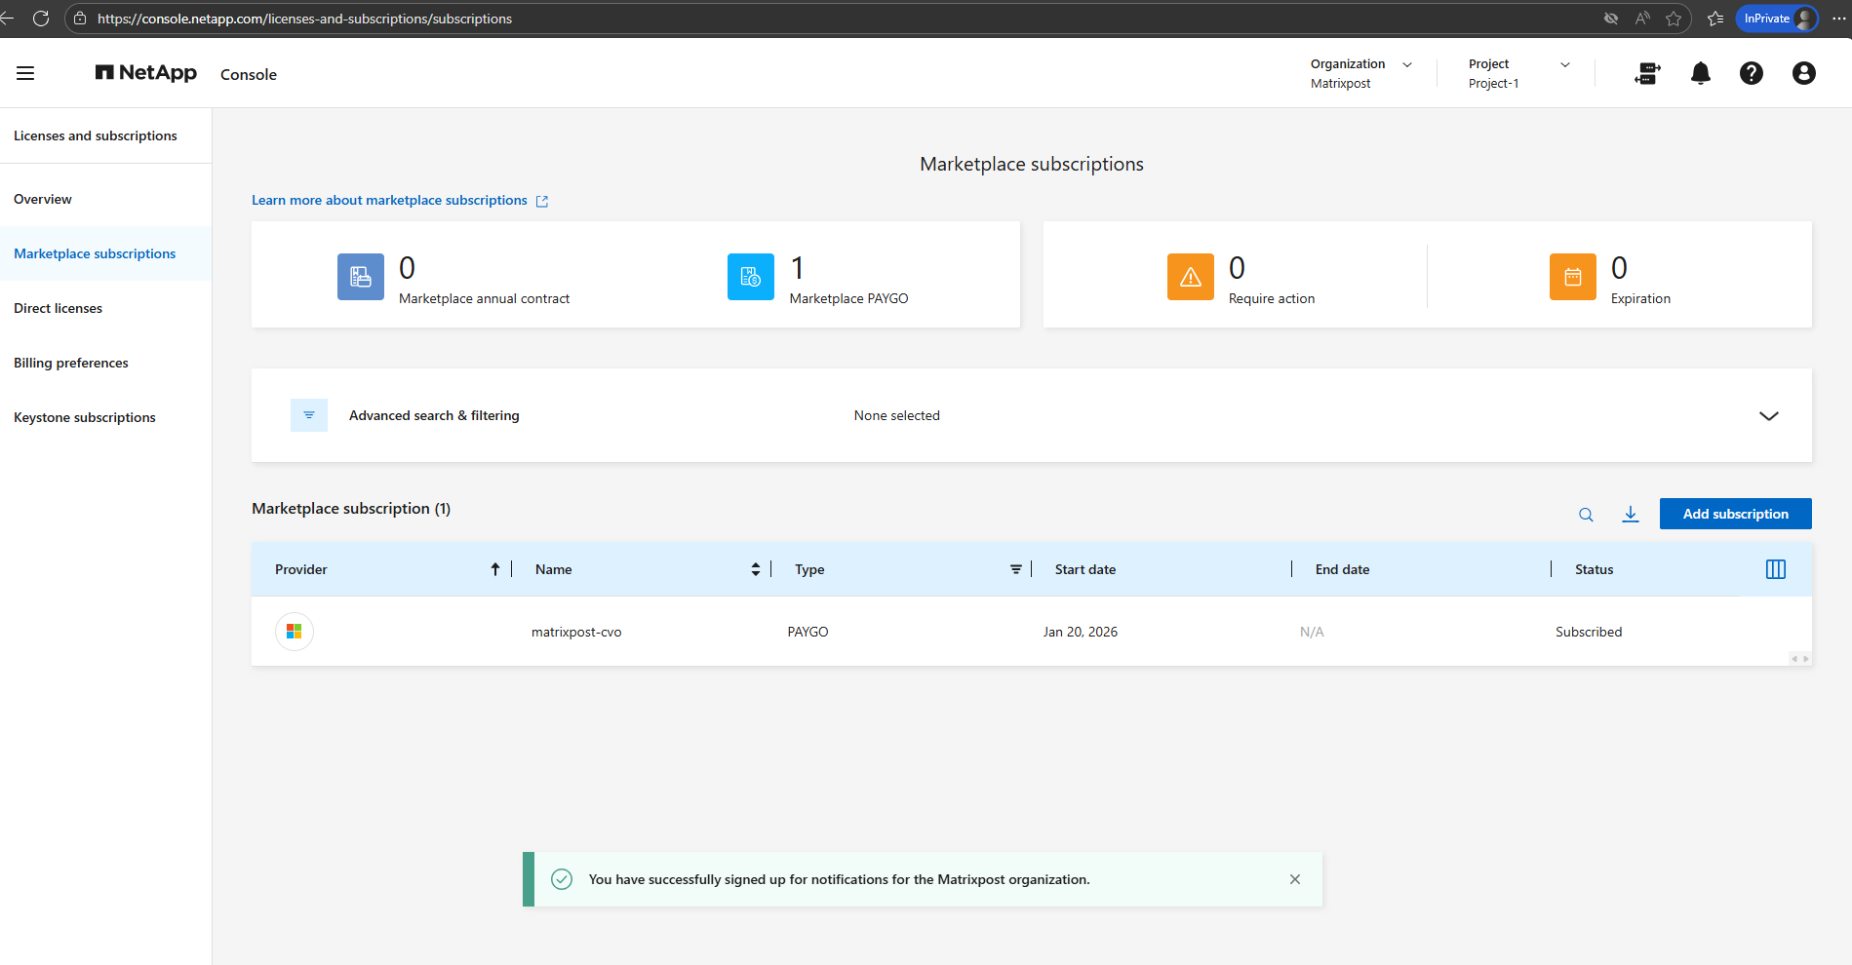1852x965 pixels.
Task: Sort the table by Provider column
Action: (494, 569)
